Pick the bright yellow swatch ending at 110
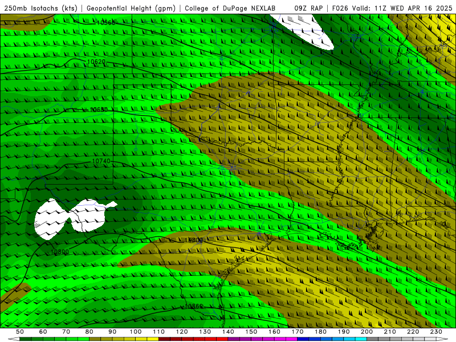 pyautogui.click(x=153, y=339)
